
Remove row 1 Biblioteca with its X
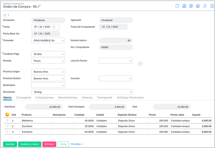pos(7,120)
